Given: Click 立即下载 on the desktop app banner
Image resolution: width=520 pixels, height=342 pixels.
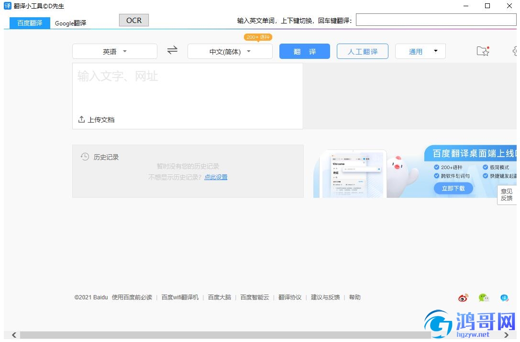Looking at the screenshot, I should point(454,189).
